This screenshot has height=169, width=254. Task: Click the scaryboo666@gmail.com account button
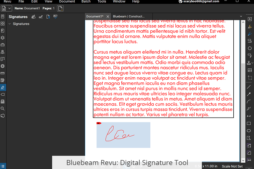199,2
